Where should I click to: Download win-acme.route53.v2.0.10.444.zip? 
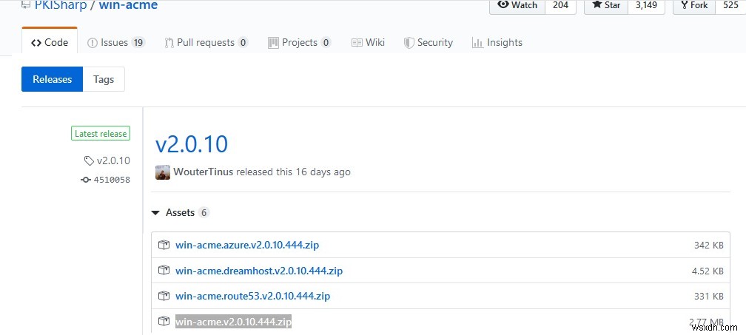click(x=252, y=296)
